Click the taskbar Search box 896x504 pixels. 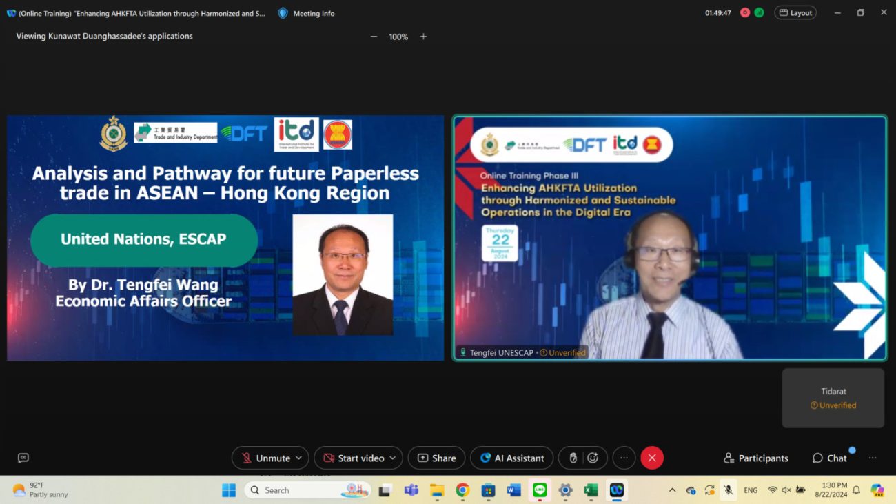[x=307, y=490]
